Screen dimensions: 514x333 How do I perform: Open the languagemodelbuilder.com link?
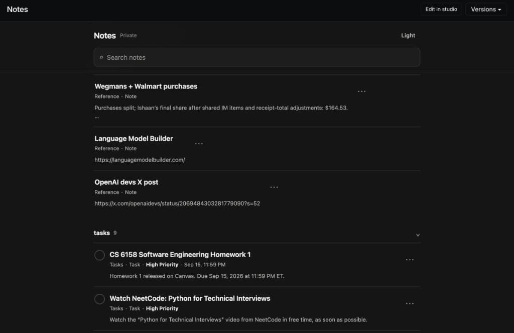(x=140, y=160)
